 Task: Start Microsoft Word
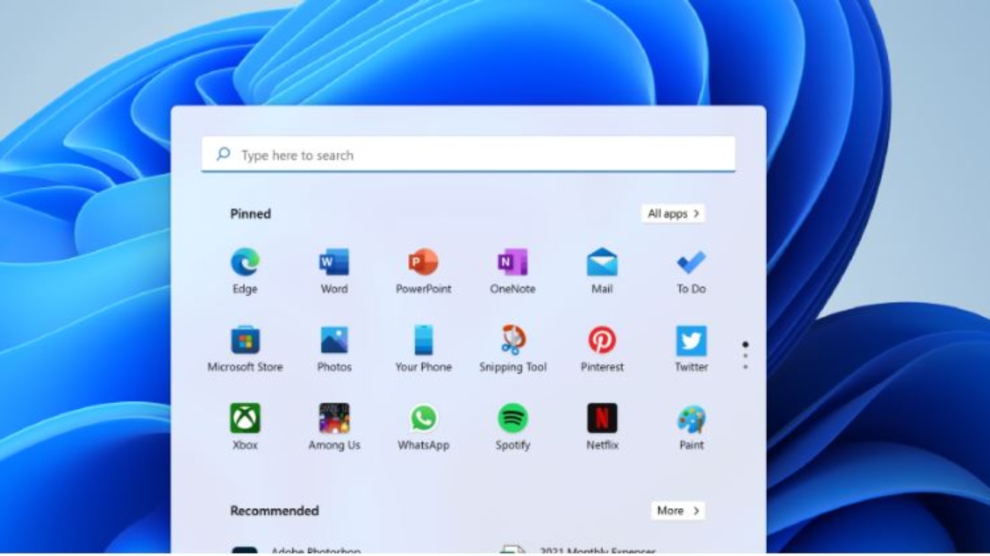tap(335, 265)
